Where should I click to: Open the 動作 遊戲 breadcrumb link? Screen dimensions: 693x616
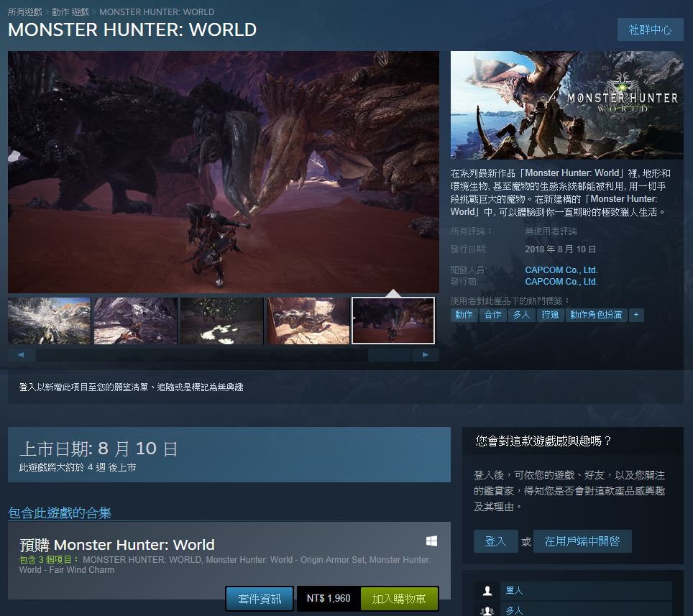[x=70, y=12]
